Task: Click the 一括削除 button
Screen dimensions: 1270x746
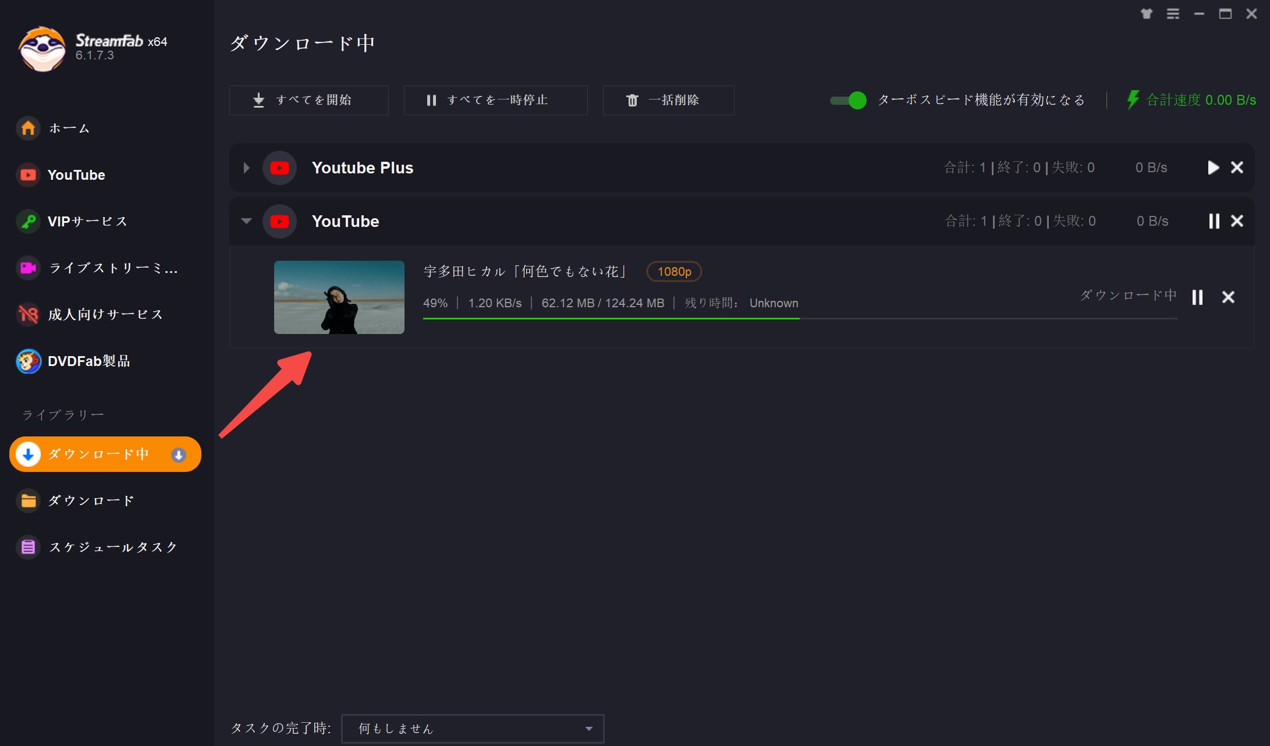Action: point(668,101)
